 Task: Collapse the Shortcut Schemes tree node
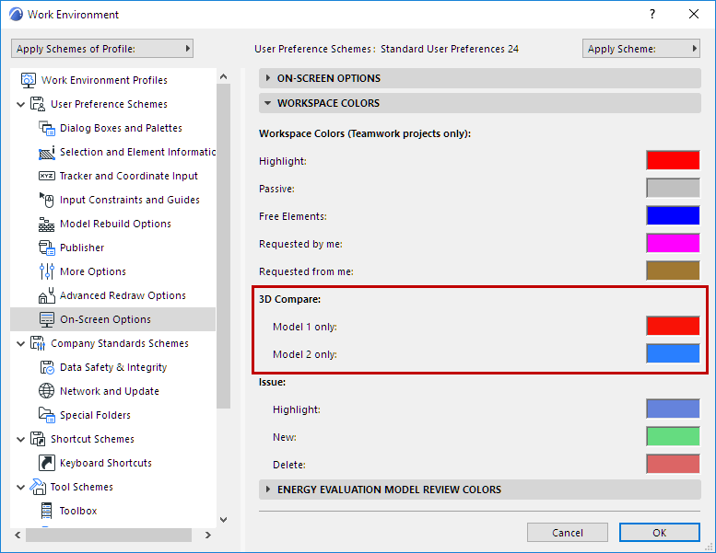[x=20, y=440]
